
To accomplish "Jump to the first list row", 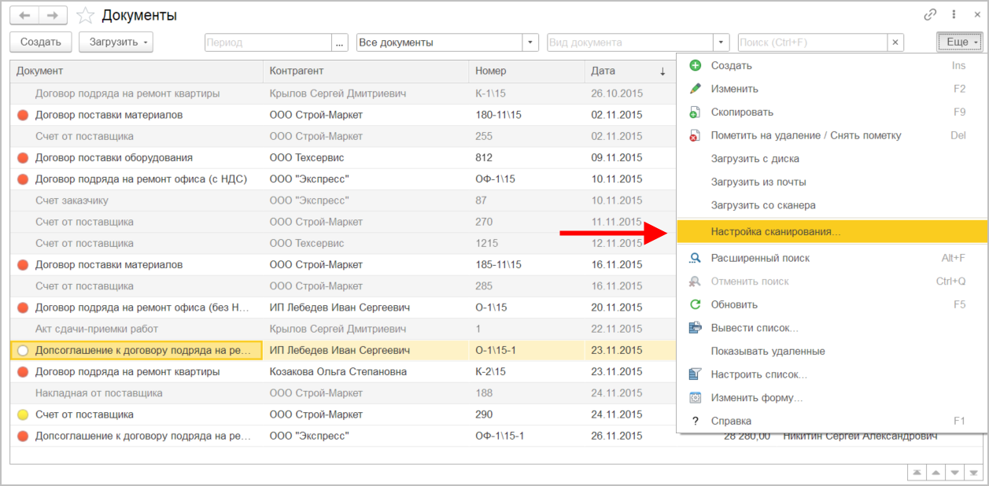I will (917, 472).
